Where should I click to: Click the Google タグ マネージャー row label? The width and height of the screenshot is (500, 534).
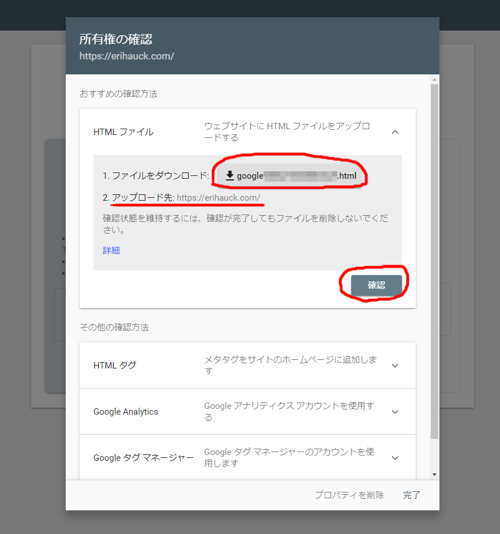point(144,458)
